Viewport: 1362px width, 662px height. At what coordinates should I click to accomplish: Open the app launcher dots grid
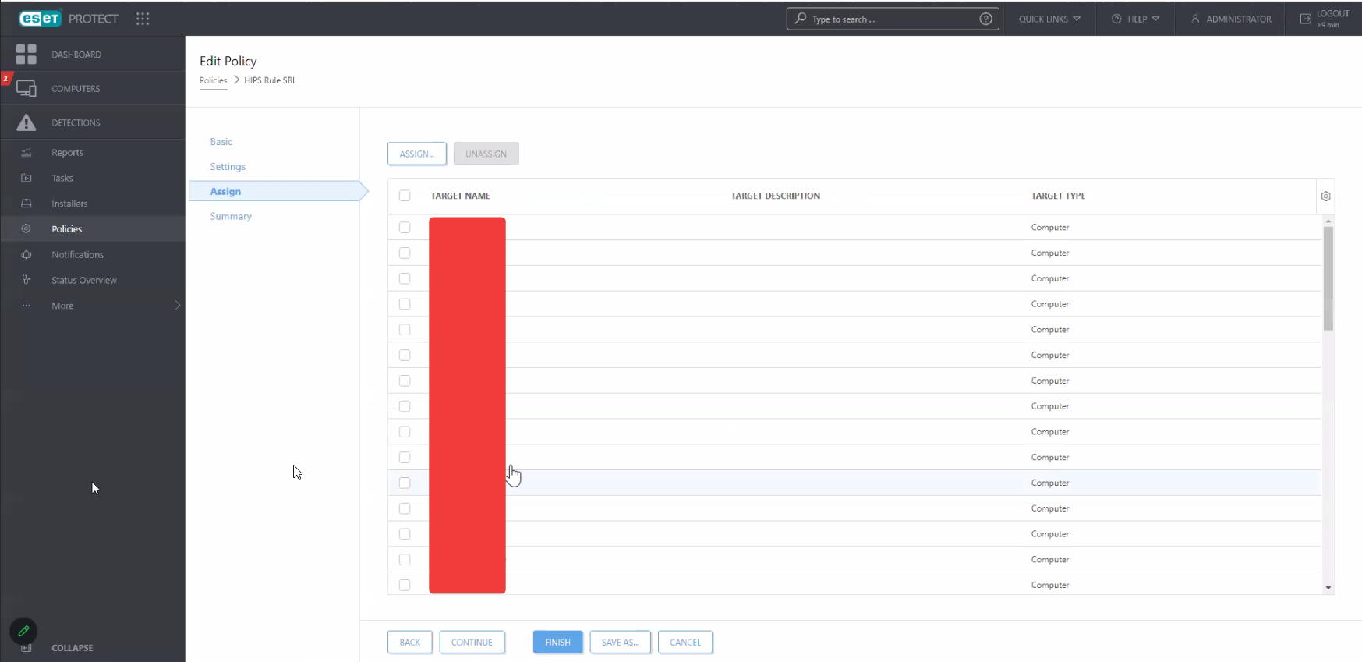click(x=143, y=19)
